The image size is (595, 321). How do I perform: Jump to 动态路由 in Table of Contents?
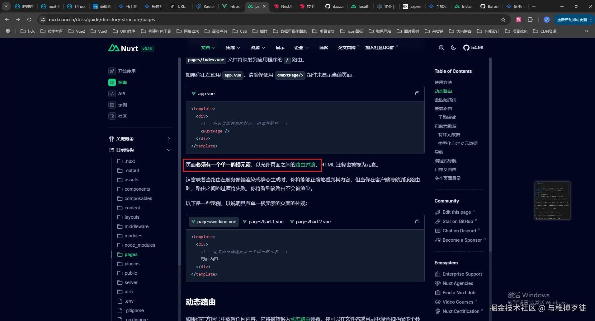[443, 91]
